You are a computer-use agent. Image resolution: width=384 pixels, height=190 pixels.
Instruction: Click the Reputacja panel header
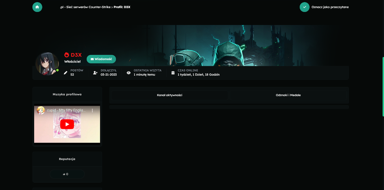pos(67,159)
